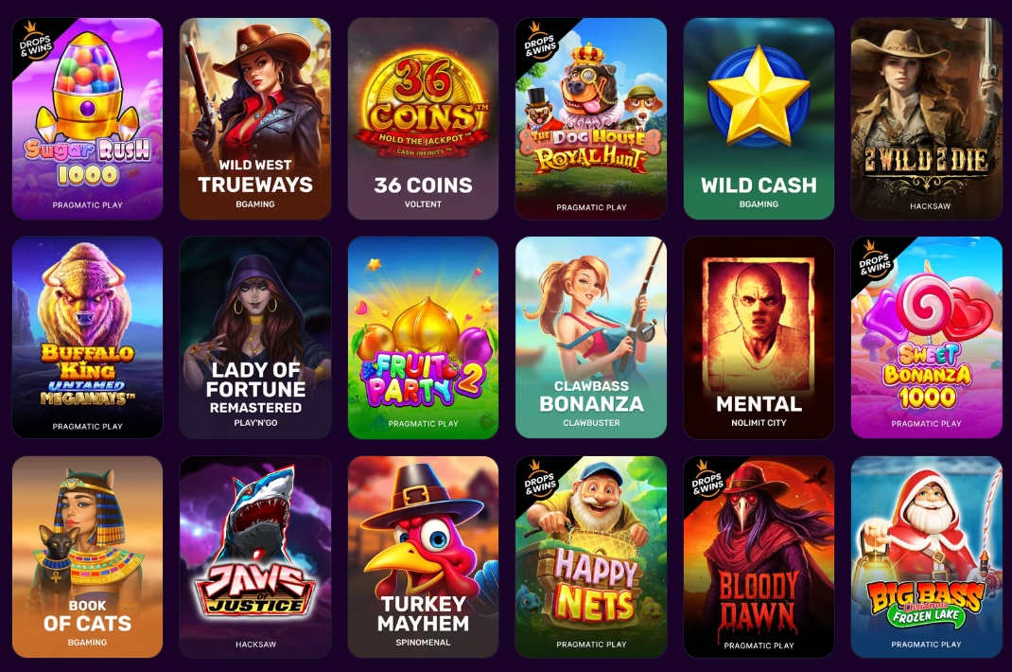Select the Clawbass Bonanza tile
The height and width of the screenshot is (672, 1012).
click(590, 337)
